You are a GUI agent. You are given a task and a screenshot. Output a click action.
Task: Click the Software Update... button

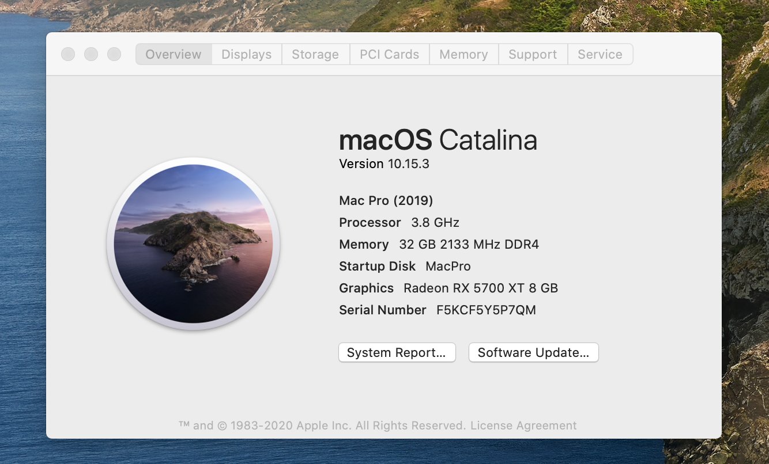pos(534,353)
